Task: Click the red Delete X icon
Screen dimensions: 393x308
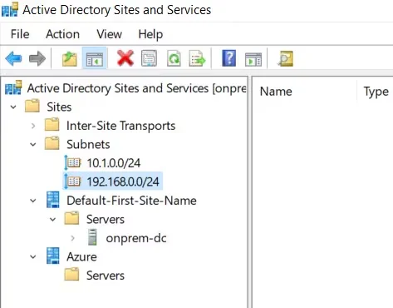Action: point(125,58)
